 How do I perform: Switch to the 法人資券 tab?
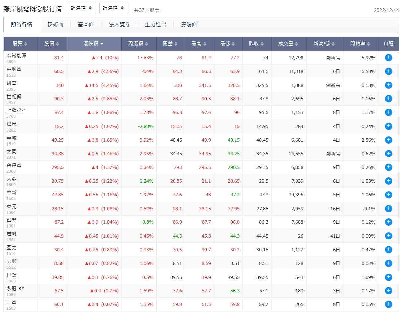[120, 25]
